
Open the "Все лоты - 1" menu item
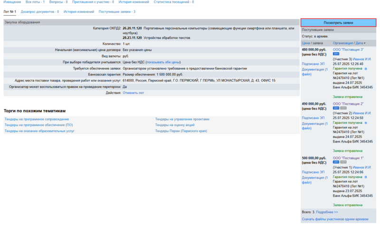[x=35, y=2]
